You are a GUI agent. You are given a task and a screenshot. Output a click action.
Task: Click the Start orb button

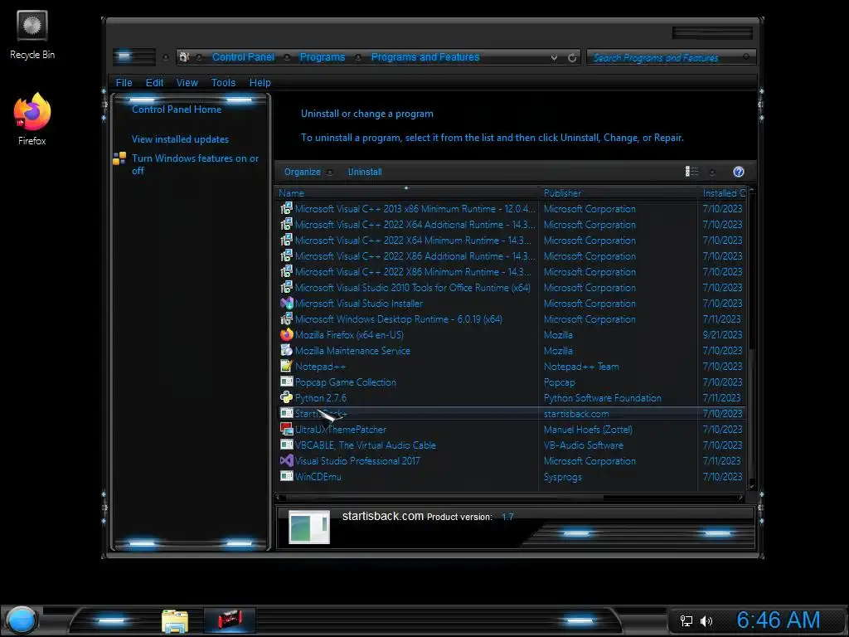coord(22,620)
